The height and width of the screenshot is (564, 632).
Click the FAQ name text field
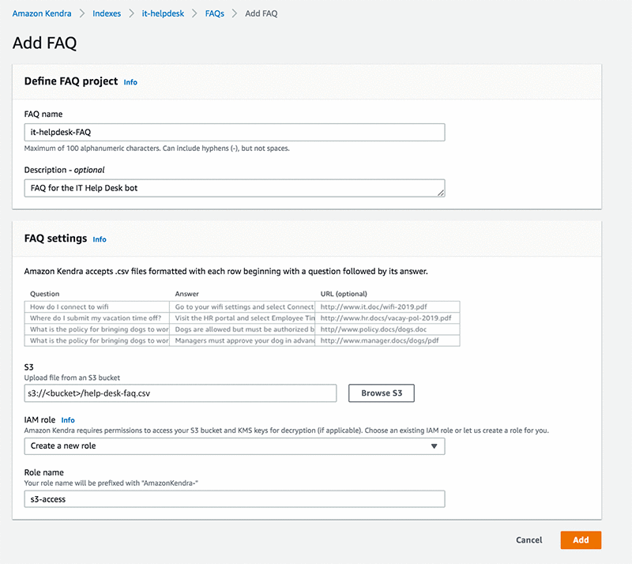pyautogui.click(x=235, y=132)
